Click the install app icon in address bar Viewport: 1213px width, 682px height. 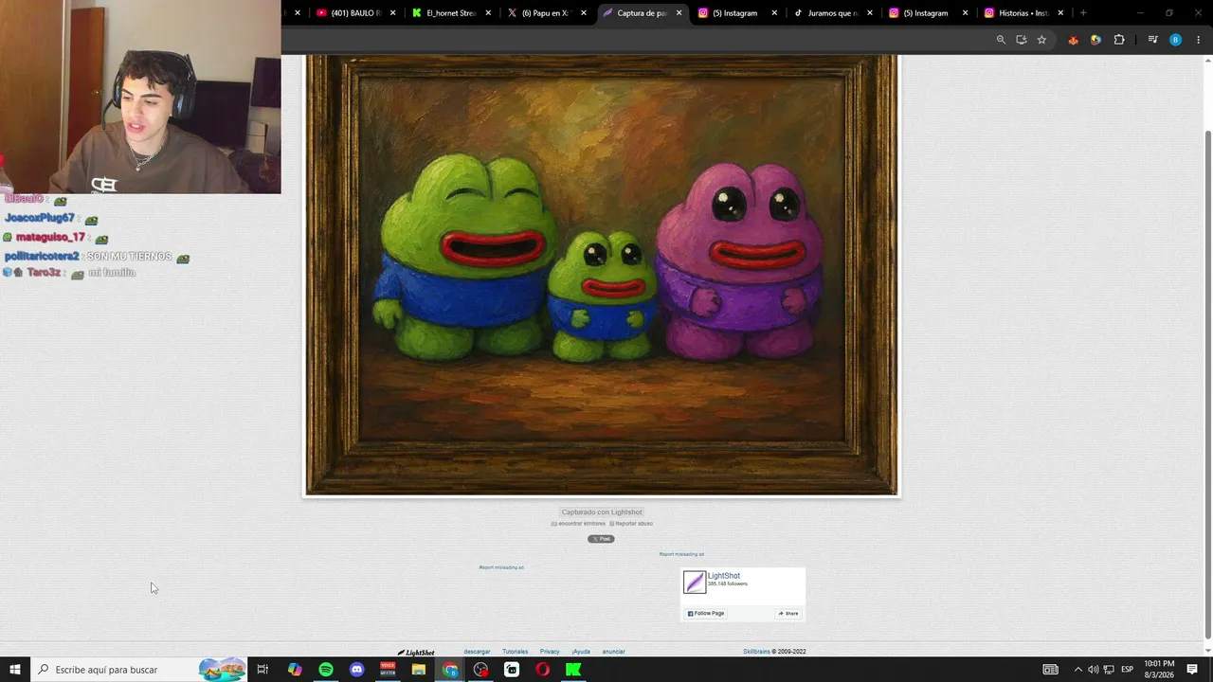coord(1022,40)
